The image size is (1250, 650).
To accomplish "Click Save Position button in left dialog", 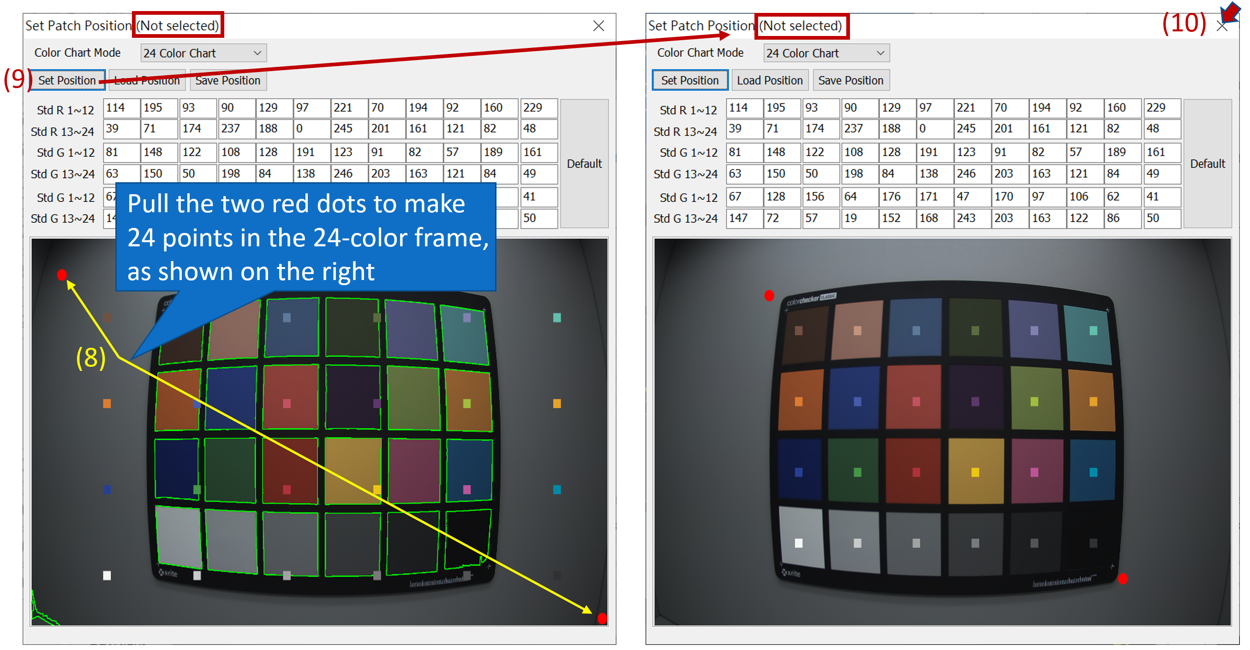I will 227,81.
